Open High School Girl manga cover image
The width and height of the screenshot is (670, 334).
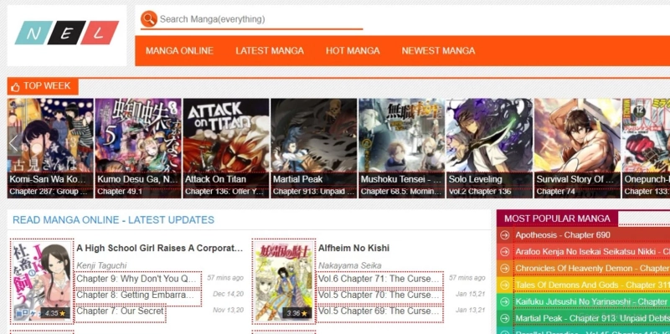42,281
